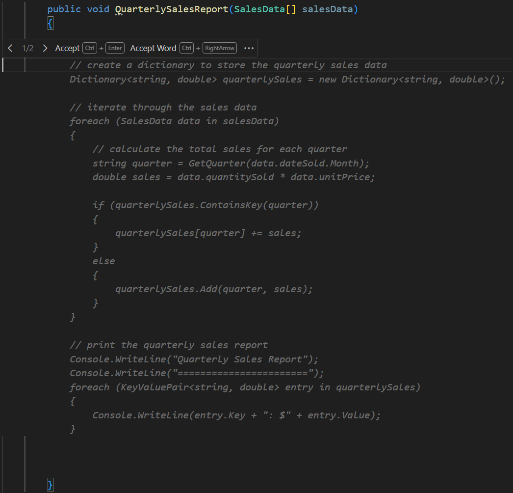Click Accept Word to take next word
Image resolution: width=513 pixels, height=493 pixels.
coord(153,48)
